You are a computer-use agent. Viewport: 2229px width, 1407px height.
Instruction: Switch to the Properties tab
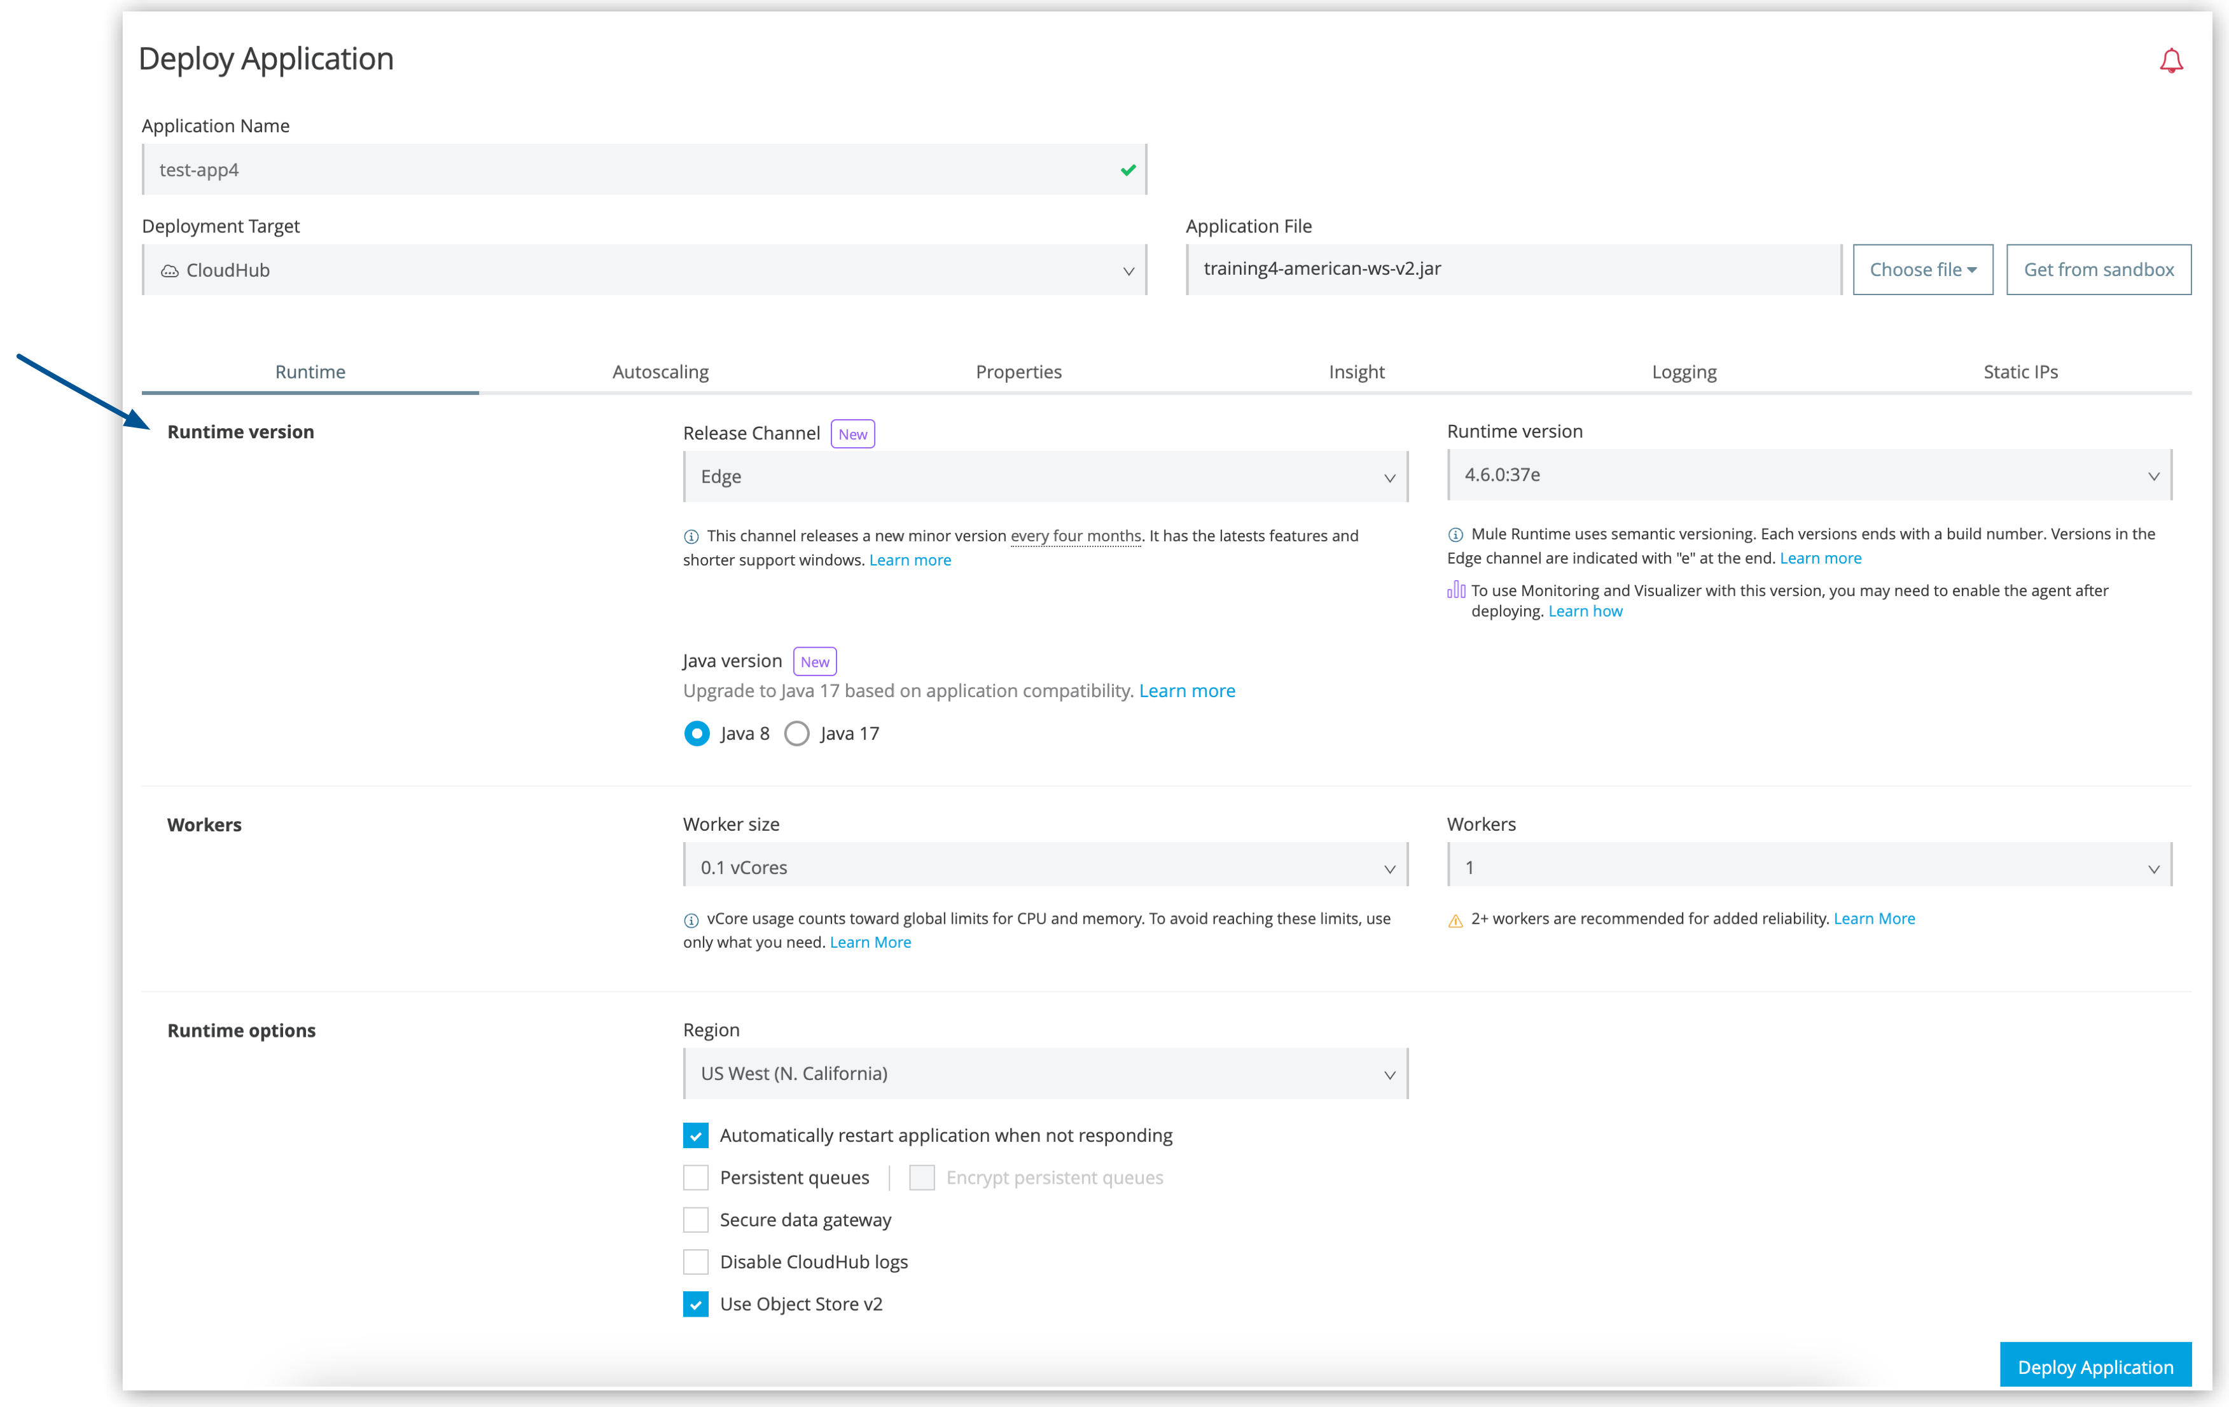(1017, 371)
